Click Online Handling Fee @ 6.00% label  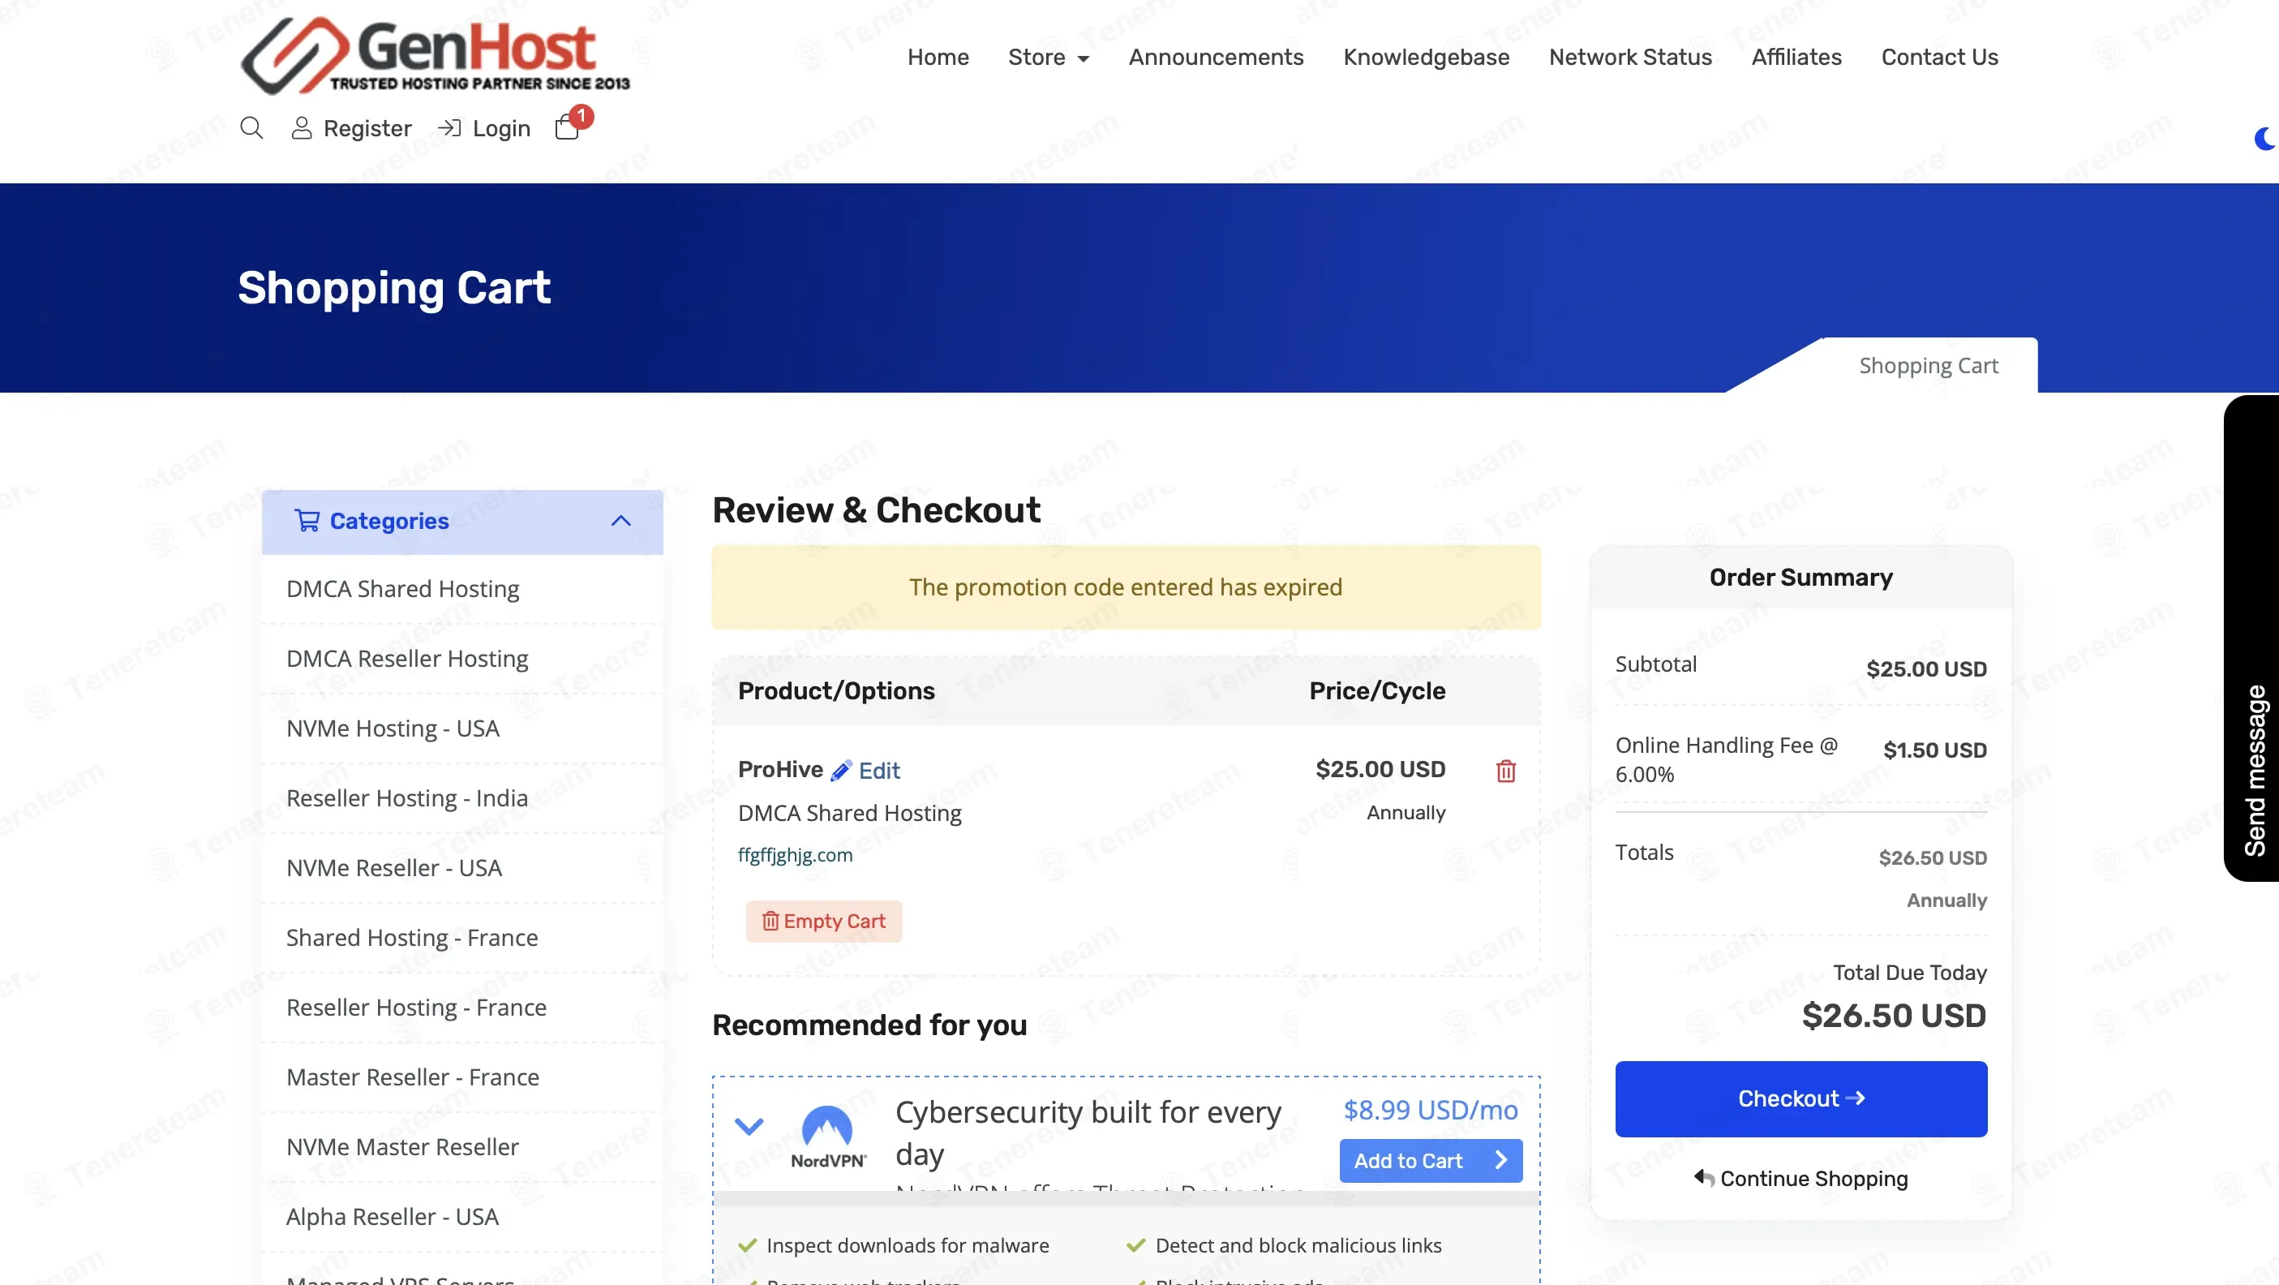[x=1726, y=759]
